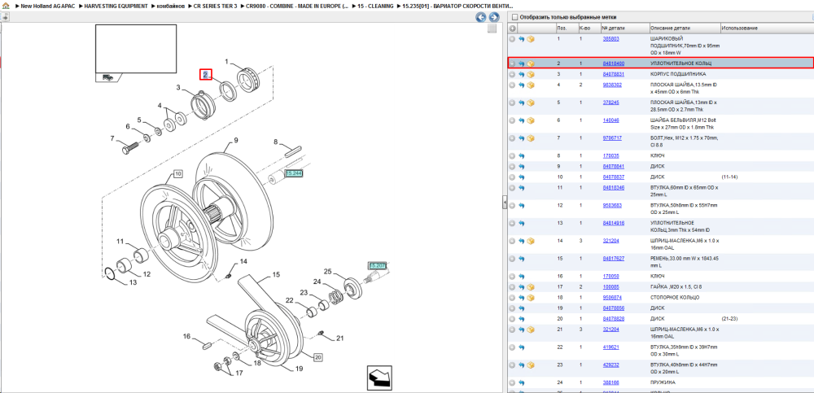Toggle diagram overview square button
Viewport: 814px width, 393px height.
pyautogui.click(x=492, y=28)
